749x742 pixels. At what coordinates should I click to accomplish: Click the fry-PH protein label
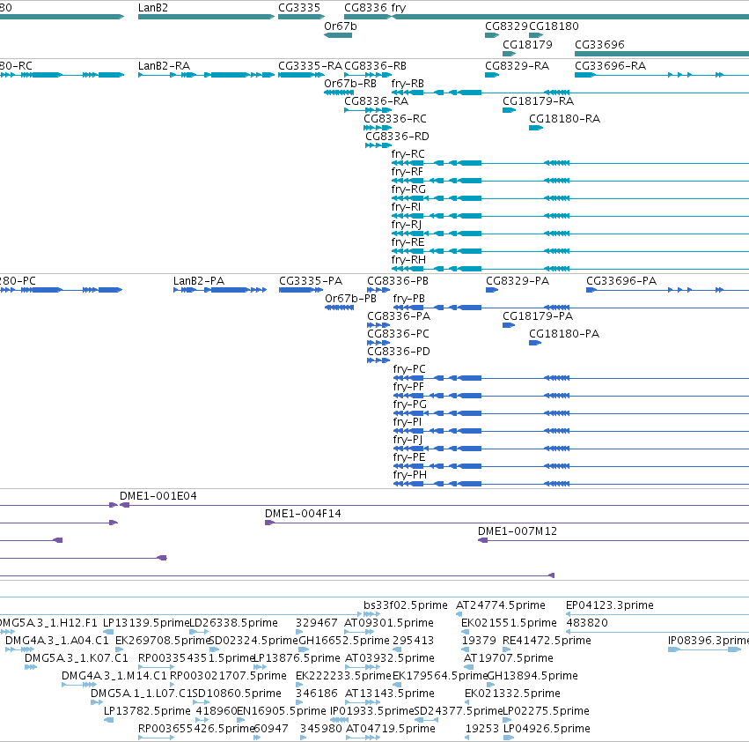410,475
